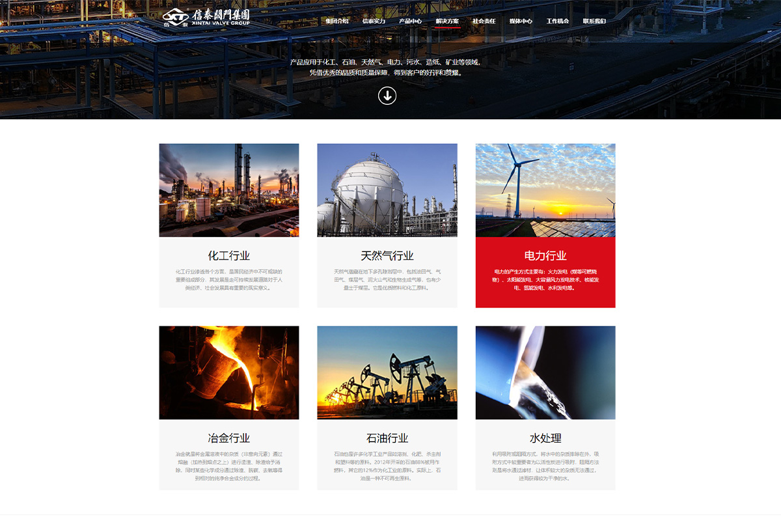Open the 天然气行业 title link
The width and height of the screenshot is (781, 521).
387,255
